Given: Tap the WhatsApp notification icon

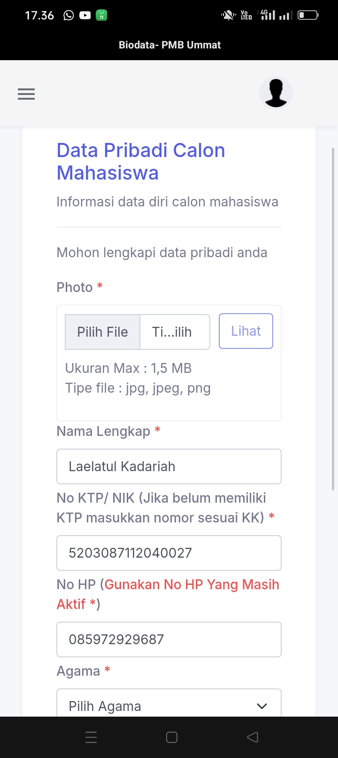Looking at the screenshot, I should [x=69, y=16].
